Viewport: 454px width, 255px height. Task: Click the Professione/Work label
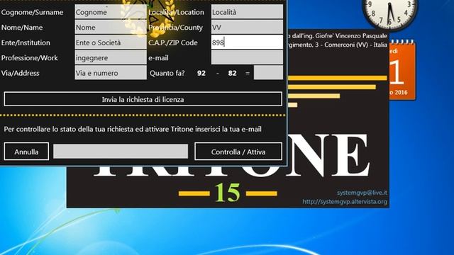30,58
